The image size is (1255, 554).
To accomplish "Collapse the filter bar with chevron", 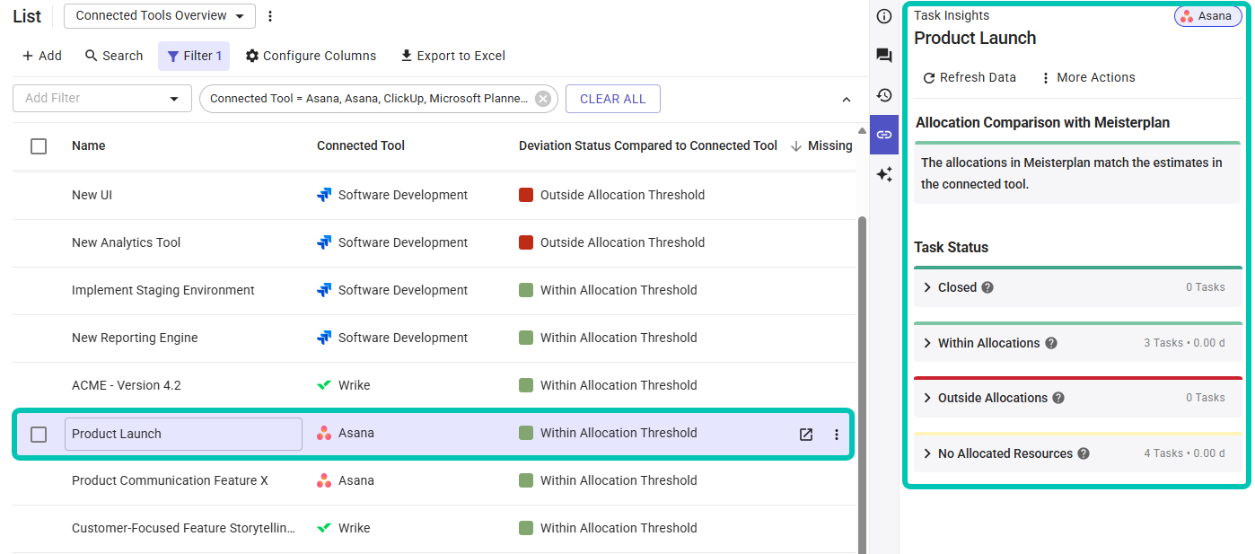I will click(x=846, y=100).
